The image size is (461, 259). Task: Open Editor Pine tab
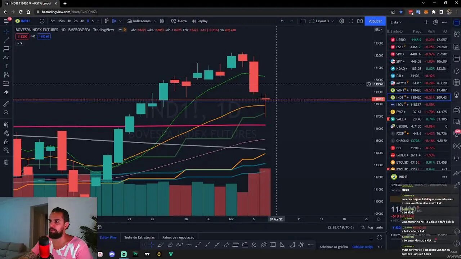[x=108, y=237]
